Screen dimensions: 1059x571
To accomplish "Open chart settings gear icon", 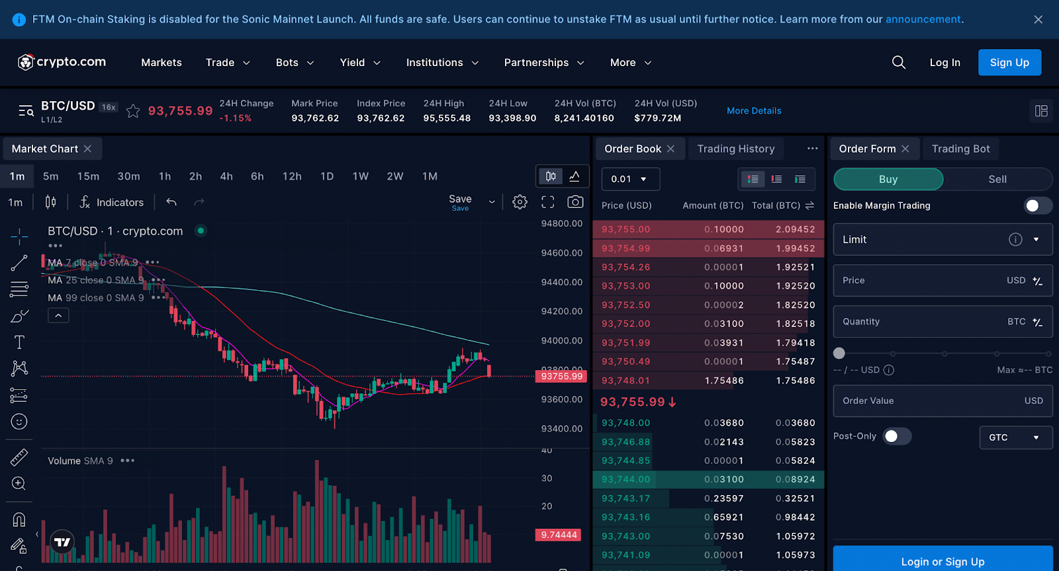I will point(520,202).
